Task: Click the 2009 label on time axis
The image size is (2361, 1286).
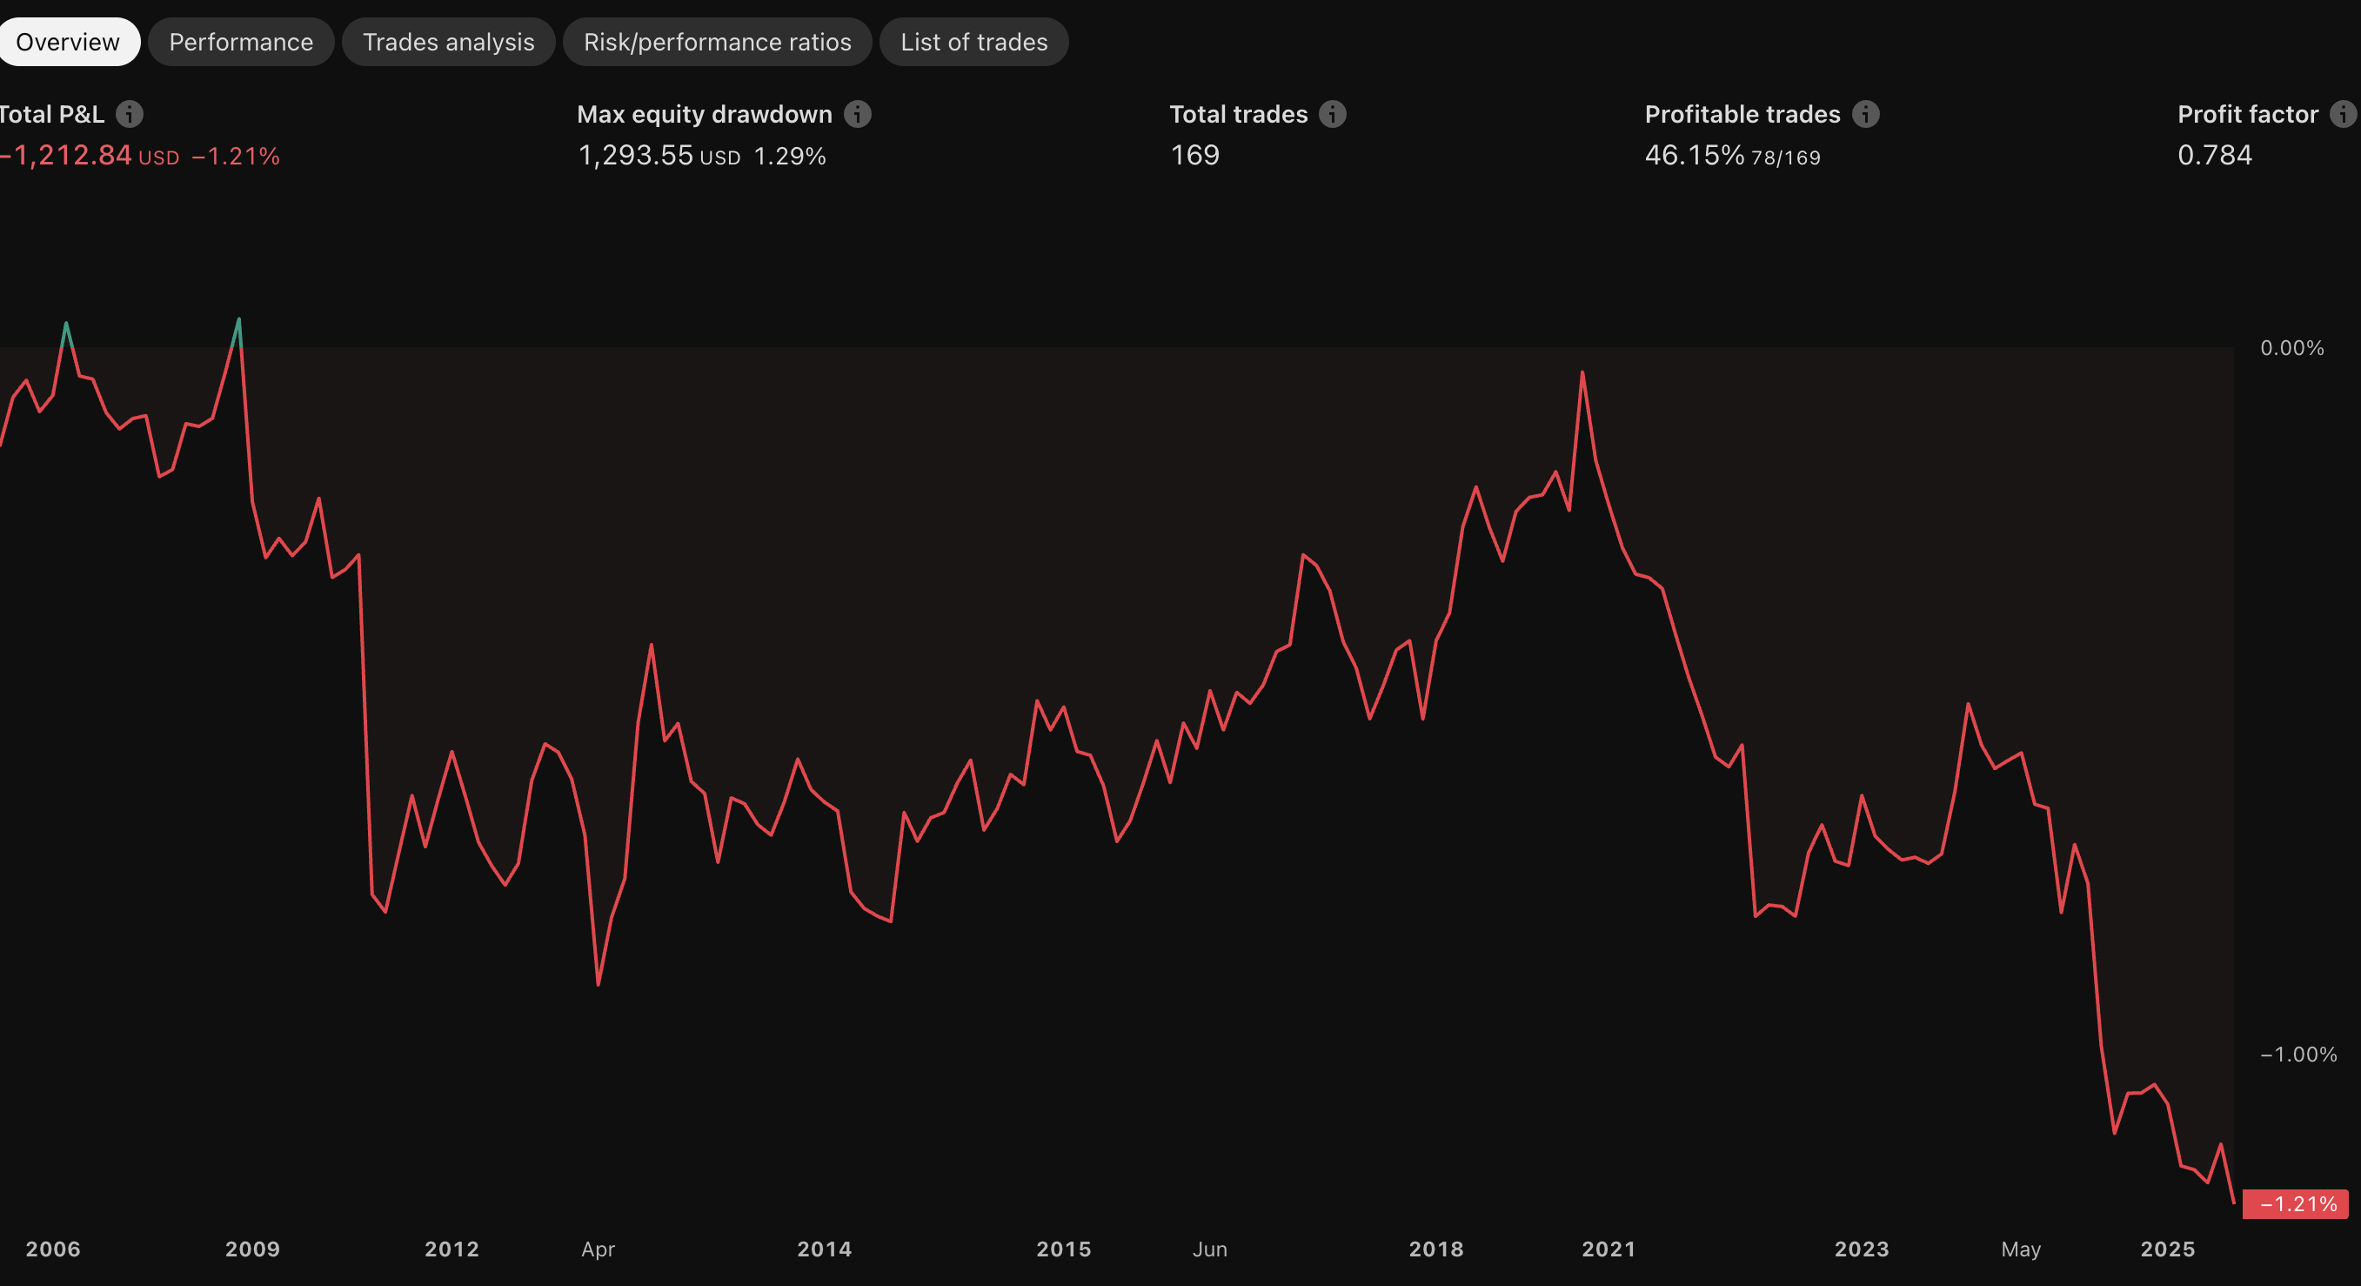Action: 252,1249
